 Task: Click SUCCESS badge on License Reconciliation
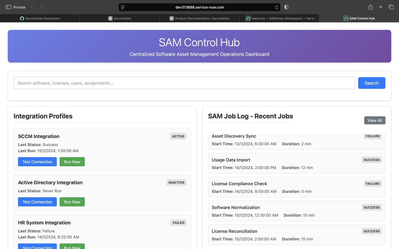coord(372,231)
